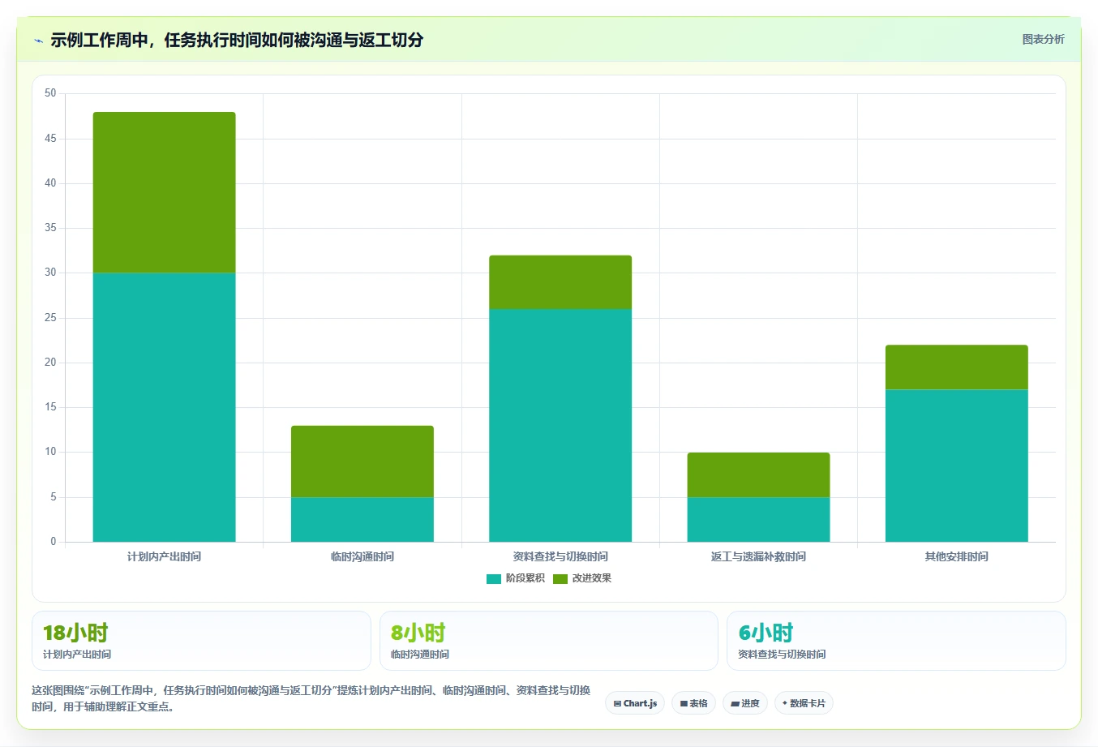Click the y-axis tick label 35

coord(50,228)
